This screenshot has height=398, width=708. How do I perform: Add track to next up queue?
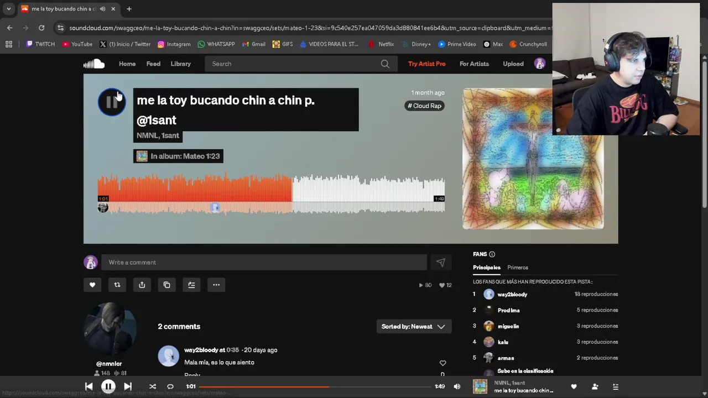[191, 285]
